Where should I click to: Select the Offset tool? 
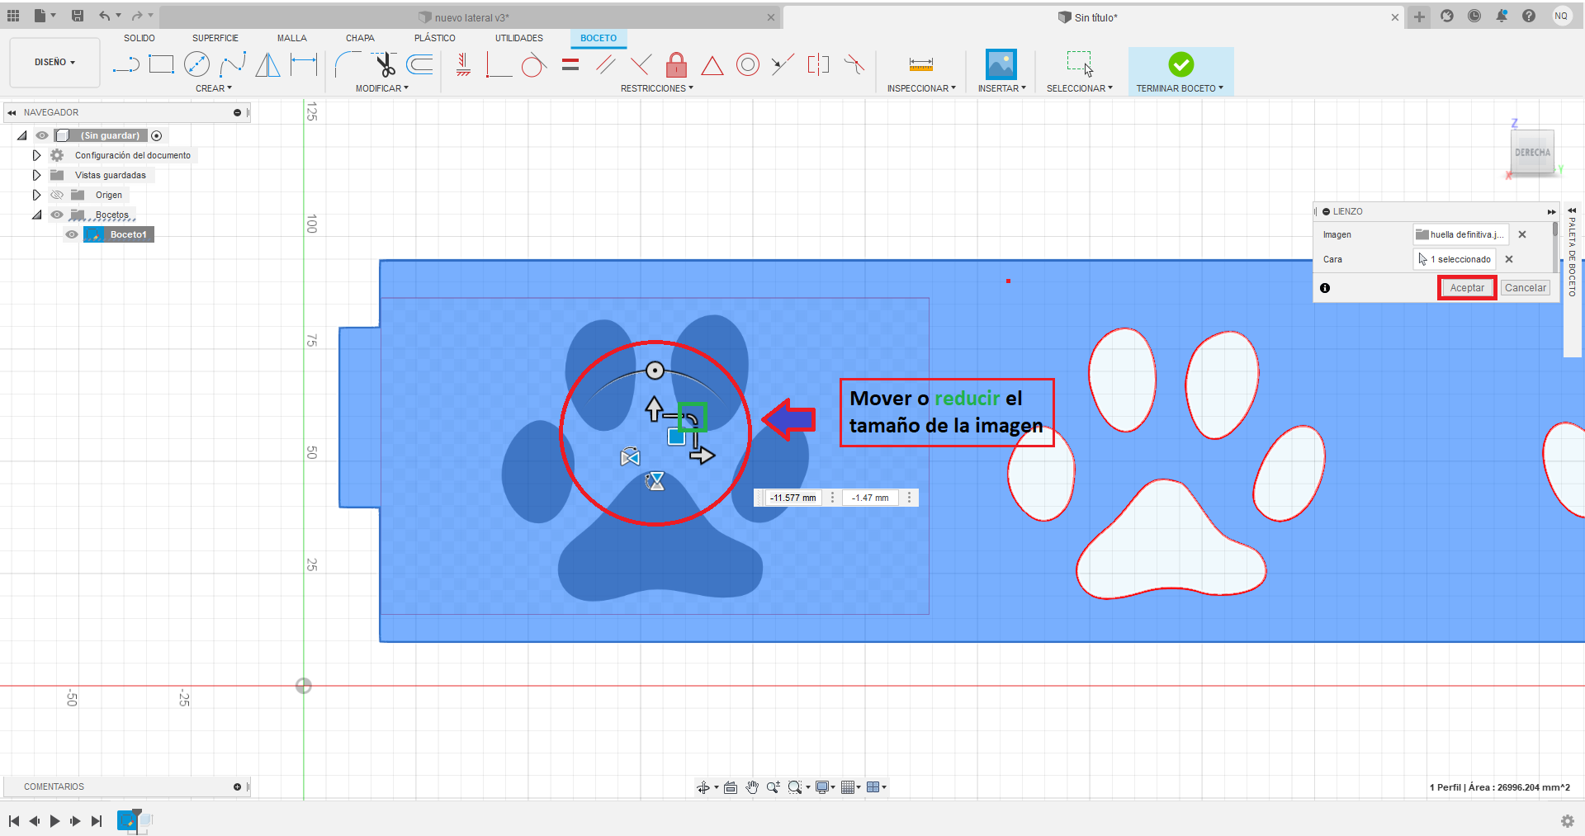point(420,64)
